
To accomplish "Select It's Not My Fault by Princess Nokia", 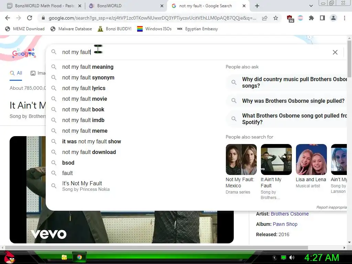I will pos(86,186).
